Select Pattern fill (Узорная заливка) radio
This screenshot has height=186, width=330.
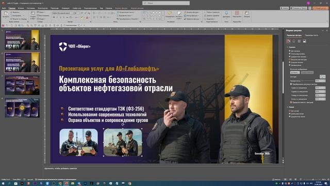290,63
